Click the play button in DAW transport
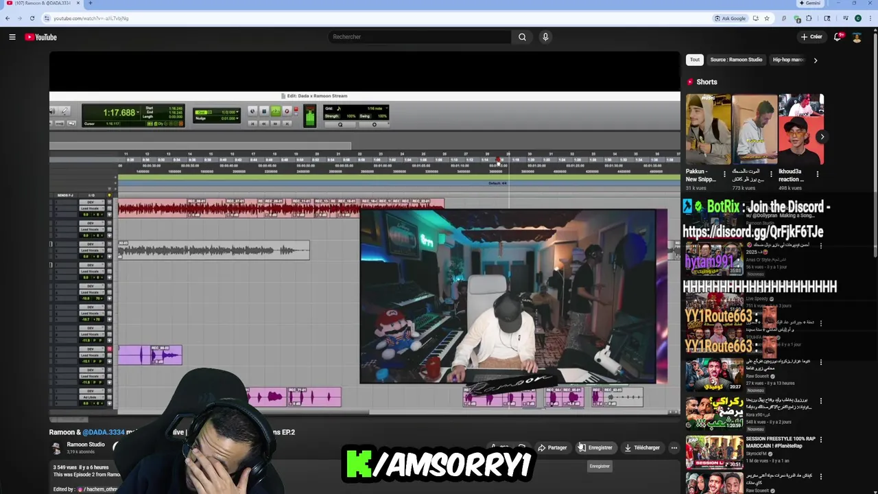 (x=275, y=111)
